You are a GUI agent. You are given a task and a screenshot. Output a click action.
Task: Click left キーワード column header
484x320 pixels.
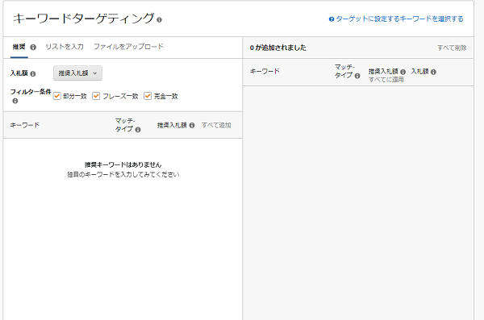[x=25, y=125]
